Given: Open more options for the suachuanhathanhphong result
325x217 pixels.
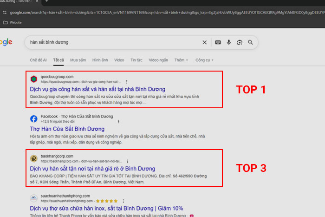Looking at the screenshot, I should [123, 201].
